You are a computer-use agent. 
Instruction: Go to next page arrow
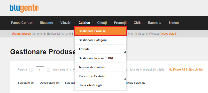48,70
